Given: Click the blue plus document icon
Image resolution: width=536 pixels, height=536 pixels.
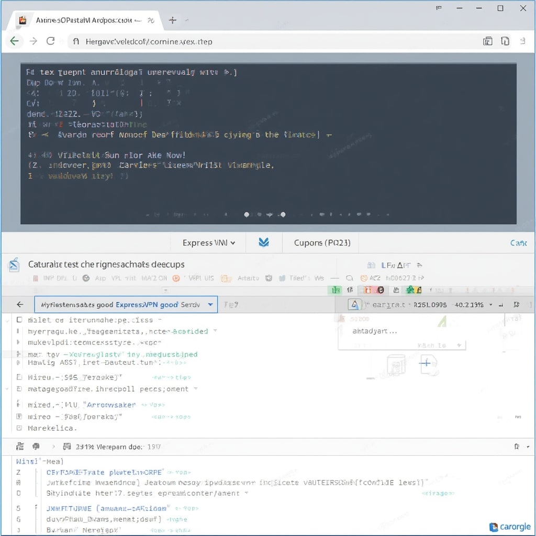Looking at the screenshot, I should pos(426,363).
